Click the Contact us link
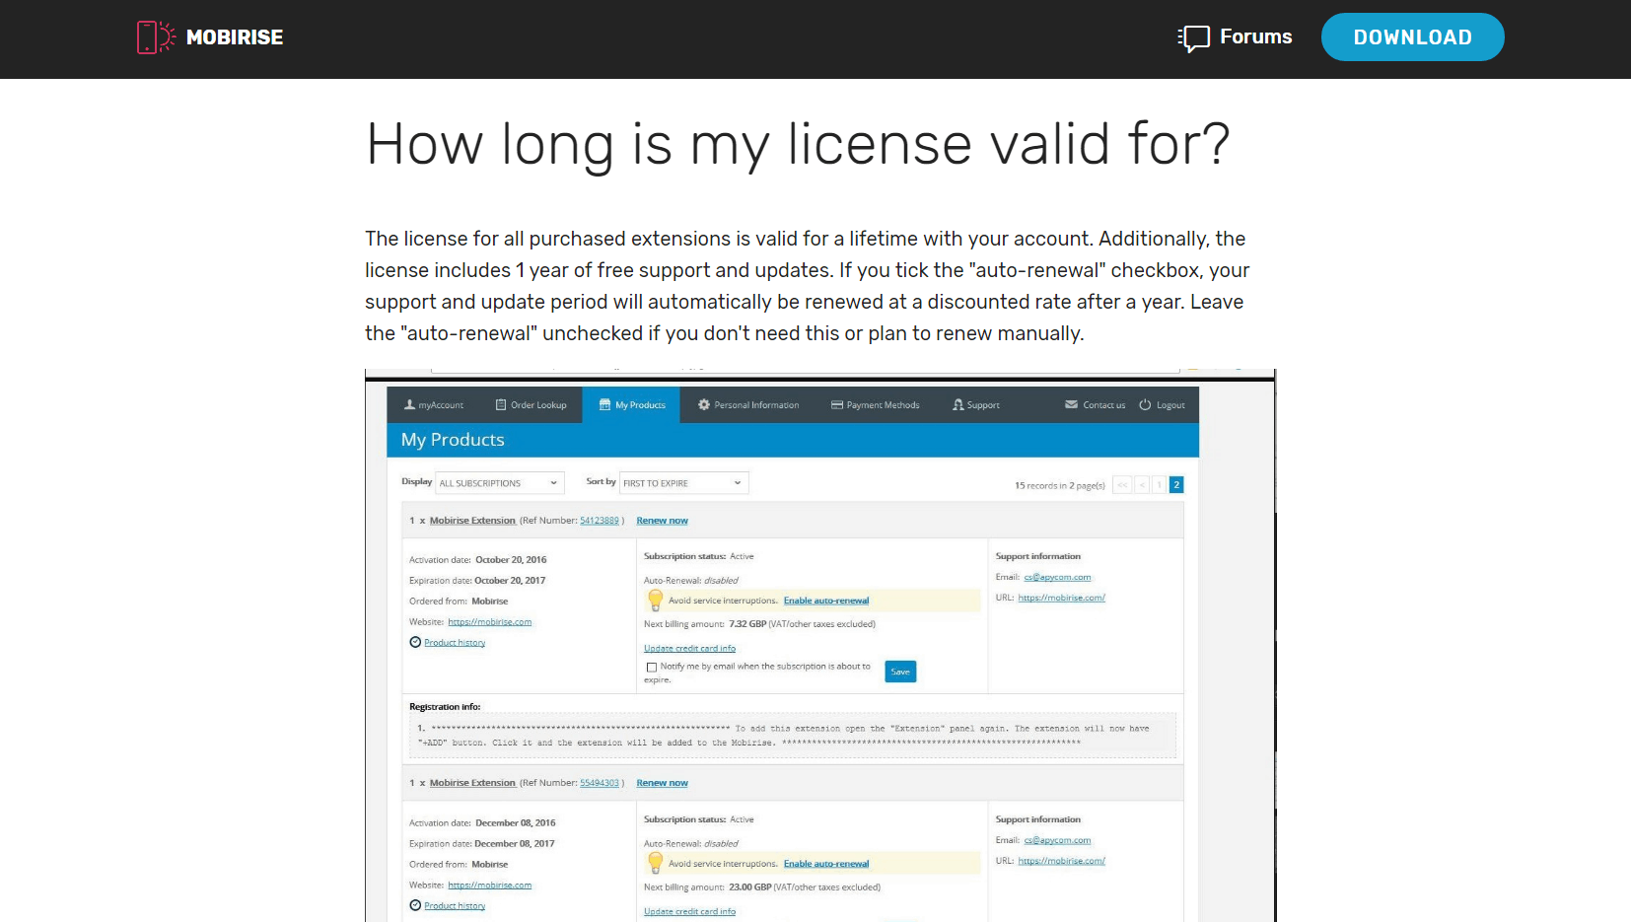Viewport: 1631px width, 922px height. (1103, 405)
